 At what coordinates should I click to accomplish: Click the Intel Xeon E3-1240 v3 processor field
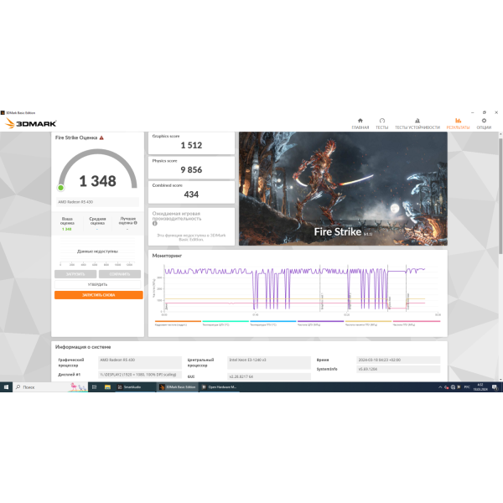click(x=269, y=362)
